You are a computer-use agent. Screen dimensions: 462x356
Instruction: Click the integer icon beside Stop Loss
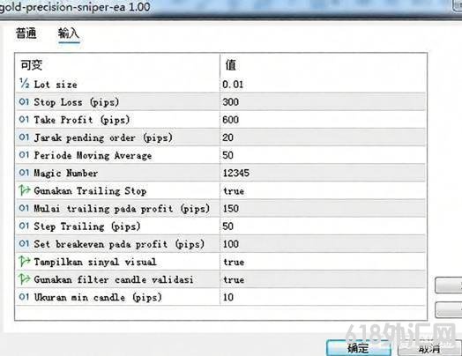tap(24, 102)
